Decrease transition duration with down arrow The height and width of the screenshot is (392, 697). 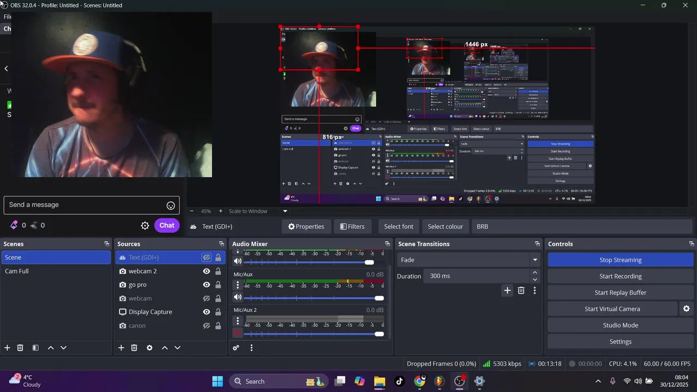coord(535,279)
